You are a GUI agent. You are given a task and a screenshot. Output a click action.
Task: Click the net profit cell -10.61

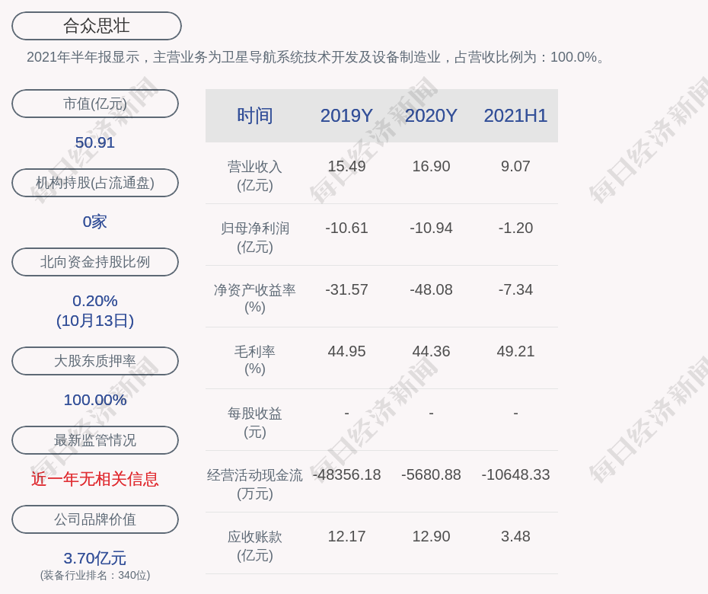347,228
